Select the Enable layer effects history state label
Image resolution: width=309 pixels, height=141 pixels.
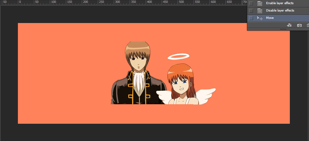pyautogui.click(x=280, y=3)
